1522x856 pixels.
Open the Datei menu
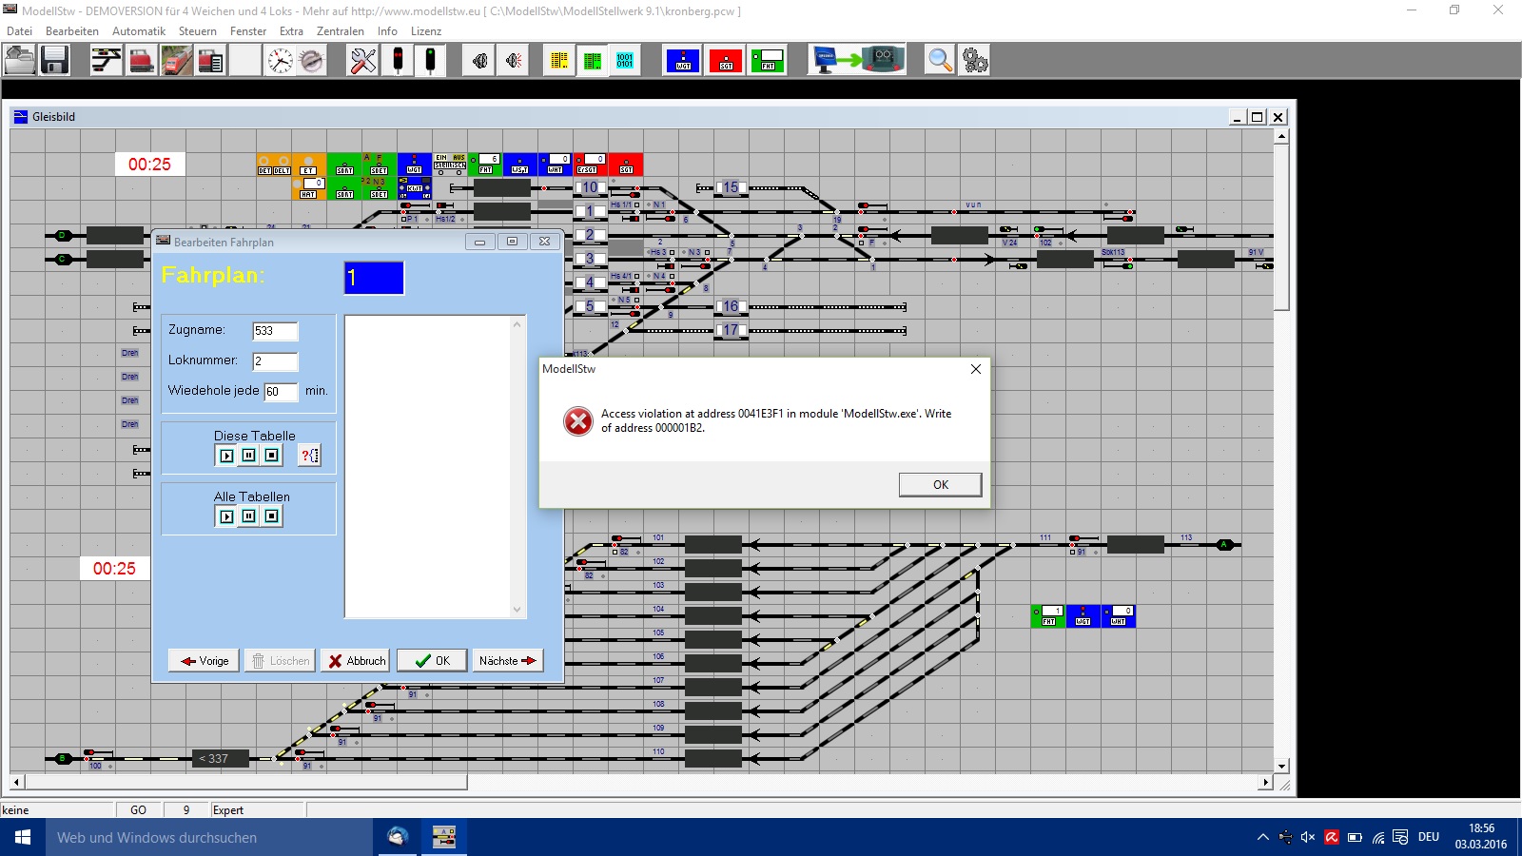(19, 31)
